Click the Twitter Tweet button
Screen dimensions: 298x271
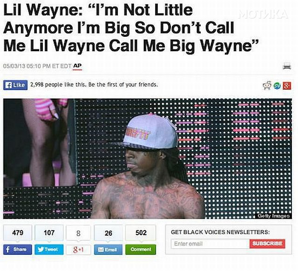[49, 249]
